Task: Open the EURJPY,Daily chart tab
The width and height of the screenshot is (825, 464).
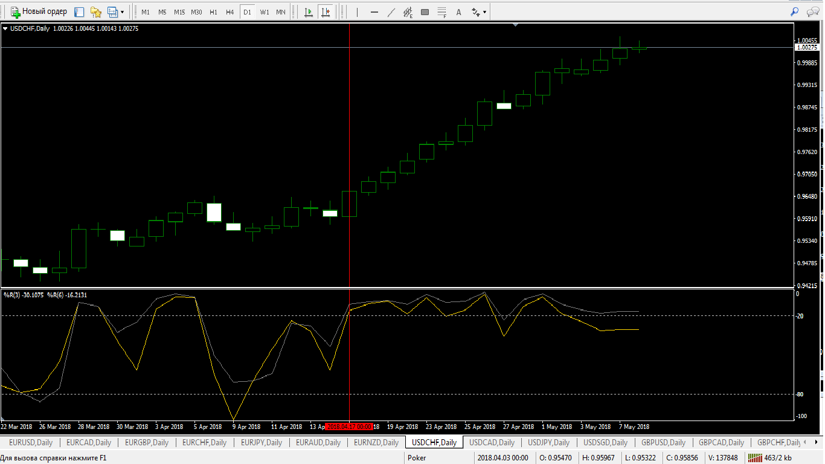Action: [x=262, y=442]
